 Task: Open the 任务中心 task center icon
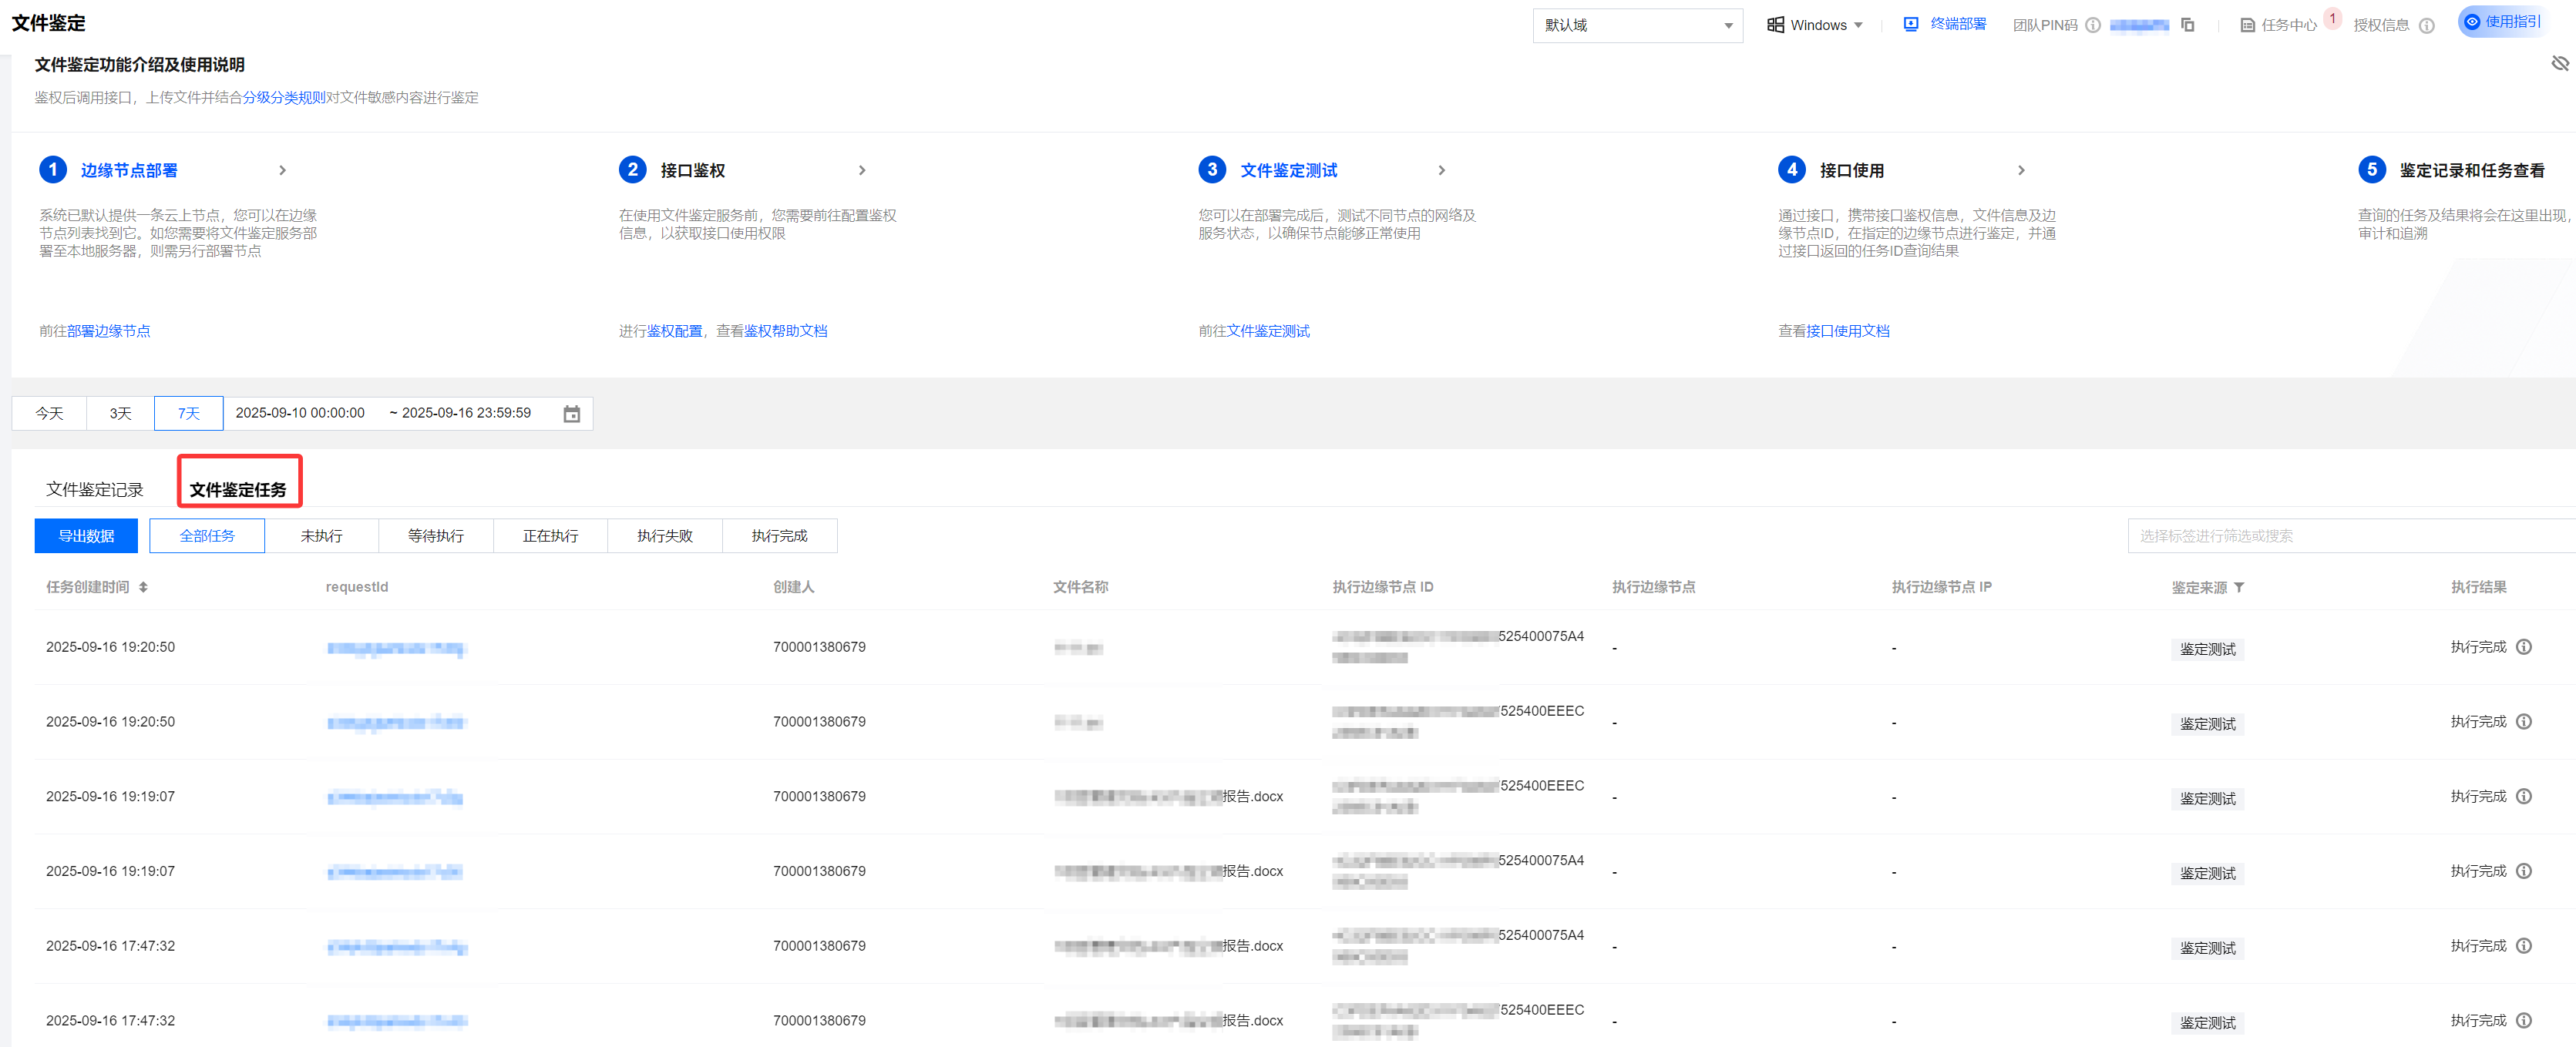click(2247, 25)
